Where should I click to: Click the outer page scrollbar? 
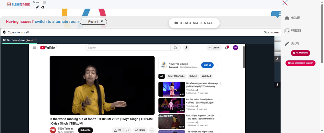(x=322, y=33)
